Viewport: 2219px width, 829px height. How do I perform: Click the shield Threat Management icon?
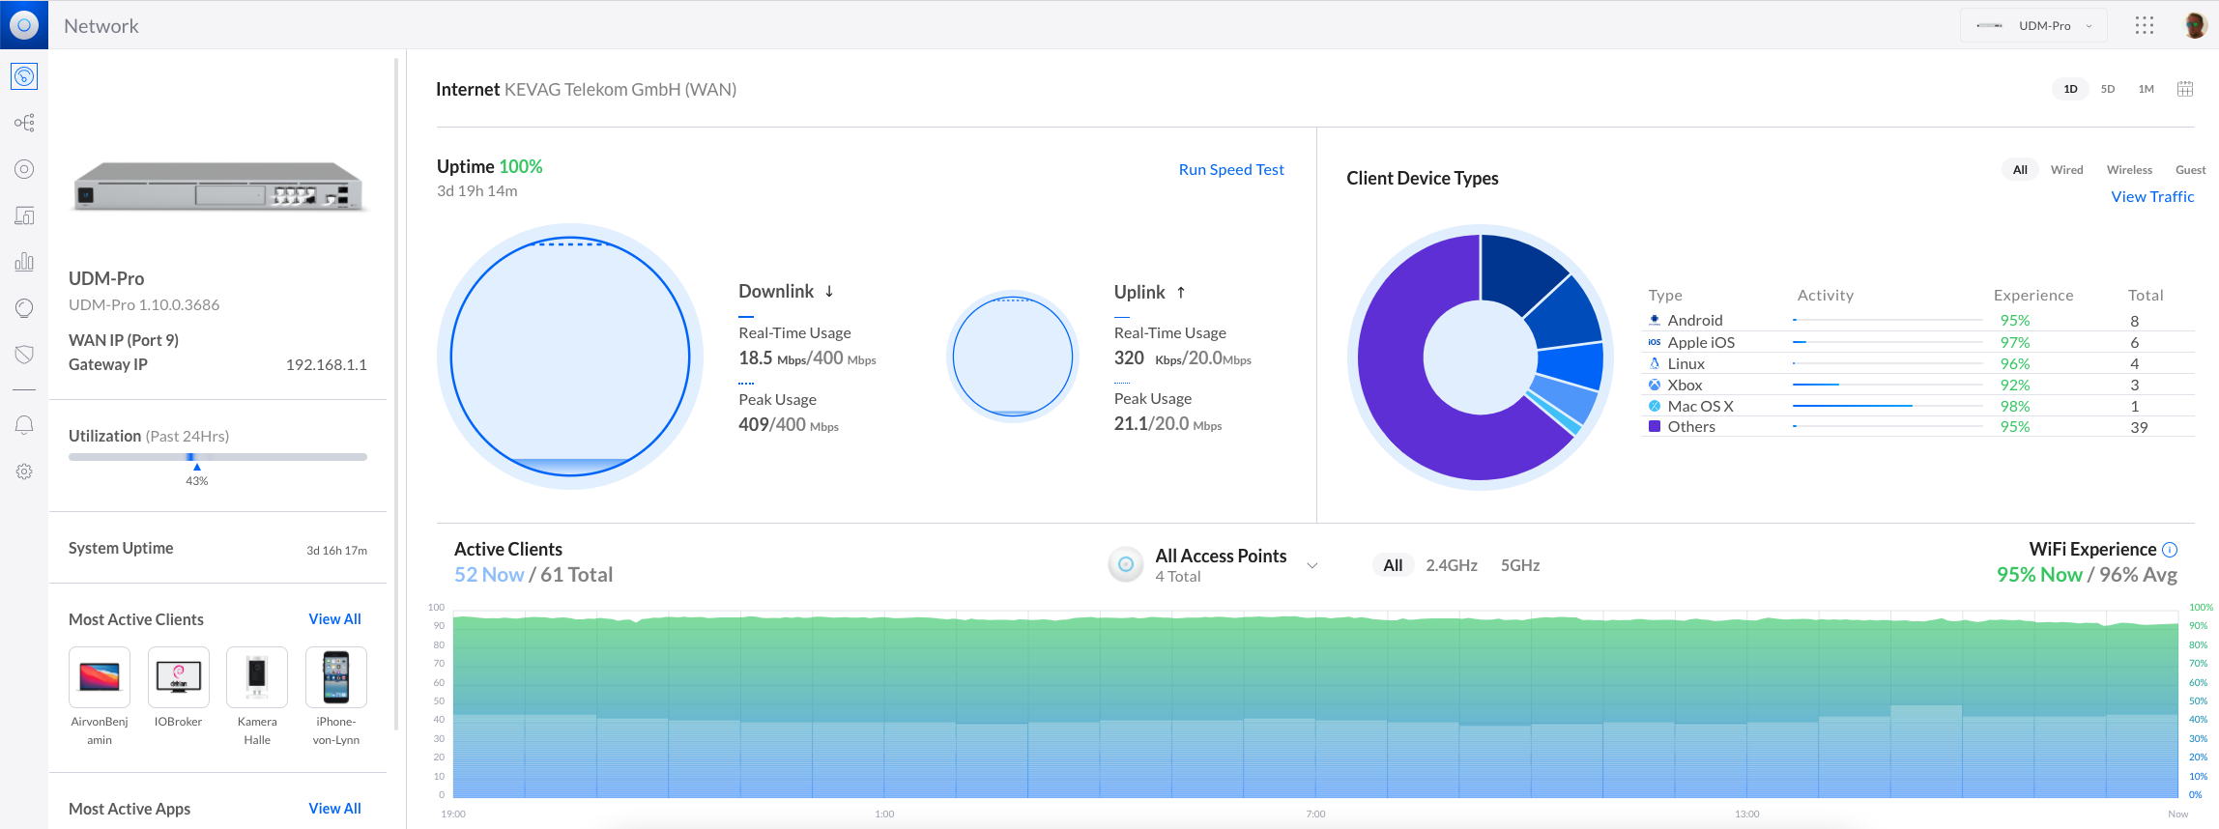coord(24,355)
